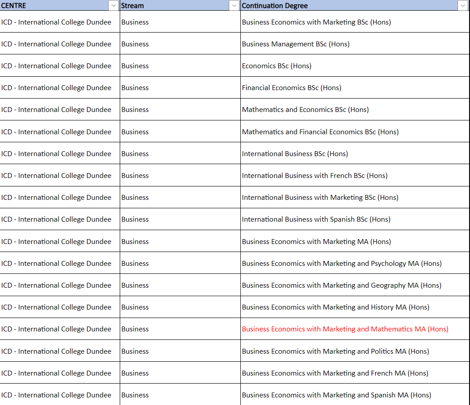Select International Business BSc (Hons) cell
Image resolution: width=470 pixels, height=405 pixels.
[x=355, y=153]
